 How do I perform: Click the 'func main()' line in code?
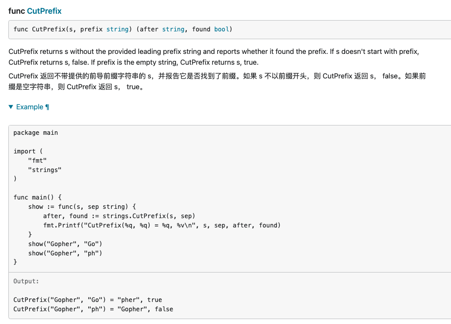pyautogui.click(x=37, y=198)
